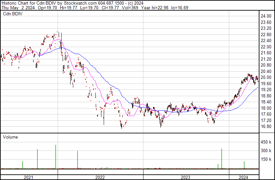Click the Cdn:BDIV symbol label in chart
The width and height of the screenshot is (275, 180).
coord(12,14)
